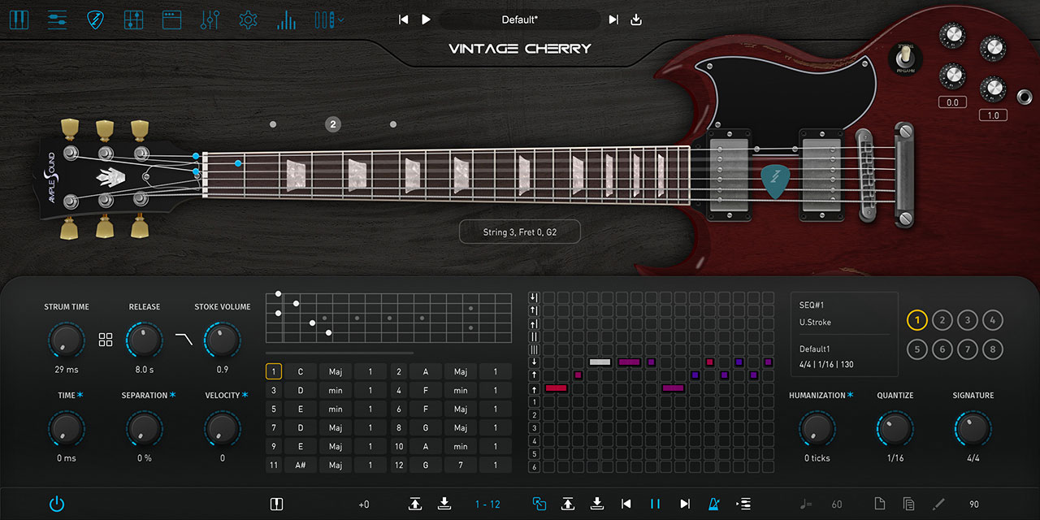
Task: Click the white note block in sequencer
Action: click(600, 362)
